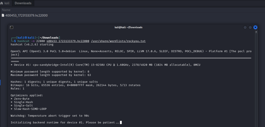Click the hashcat command in the prompt

click(23, 41)
